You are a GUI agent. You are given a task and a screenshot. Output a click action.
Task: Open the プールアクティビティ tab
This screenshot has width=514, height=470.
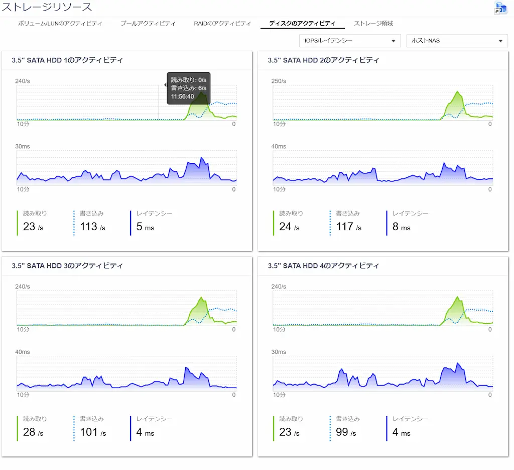tap(148, 23)
